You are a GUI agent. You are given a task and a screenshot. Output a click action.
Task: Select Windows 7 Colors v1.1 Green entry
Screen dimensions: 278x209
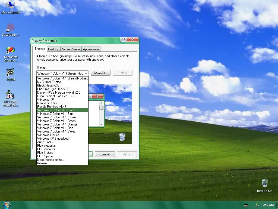coord(62,121)
